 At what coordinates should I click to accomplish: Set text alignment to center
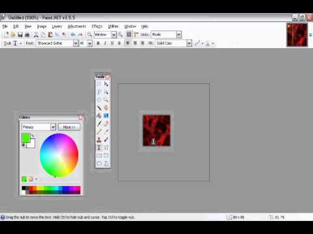(135, 44)
